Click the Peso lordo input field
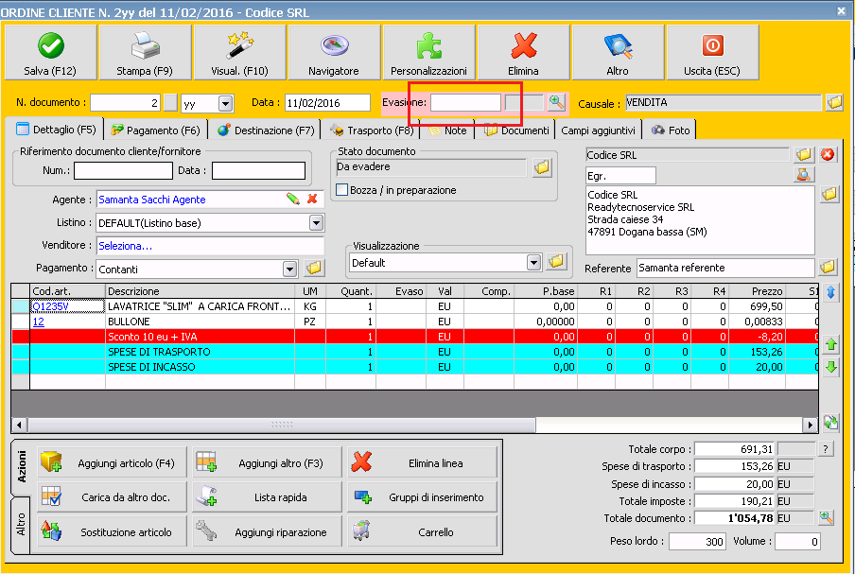Viewport: 855px width, 574px height. (x=697, y=542)
